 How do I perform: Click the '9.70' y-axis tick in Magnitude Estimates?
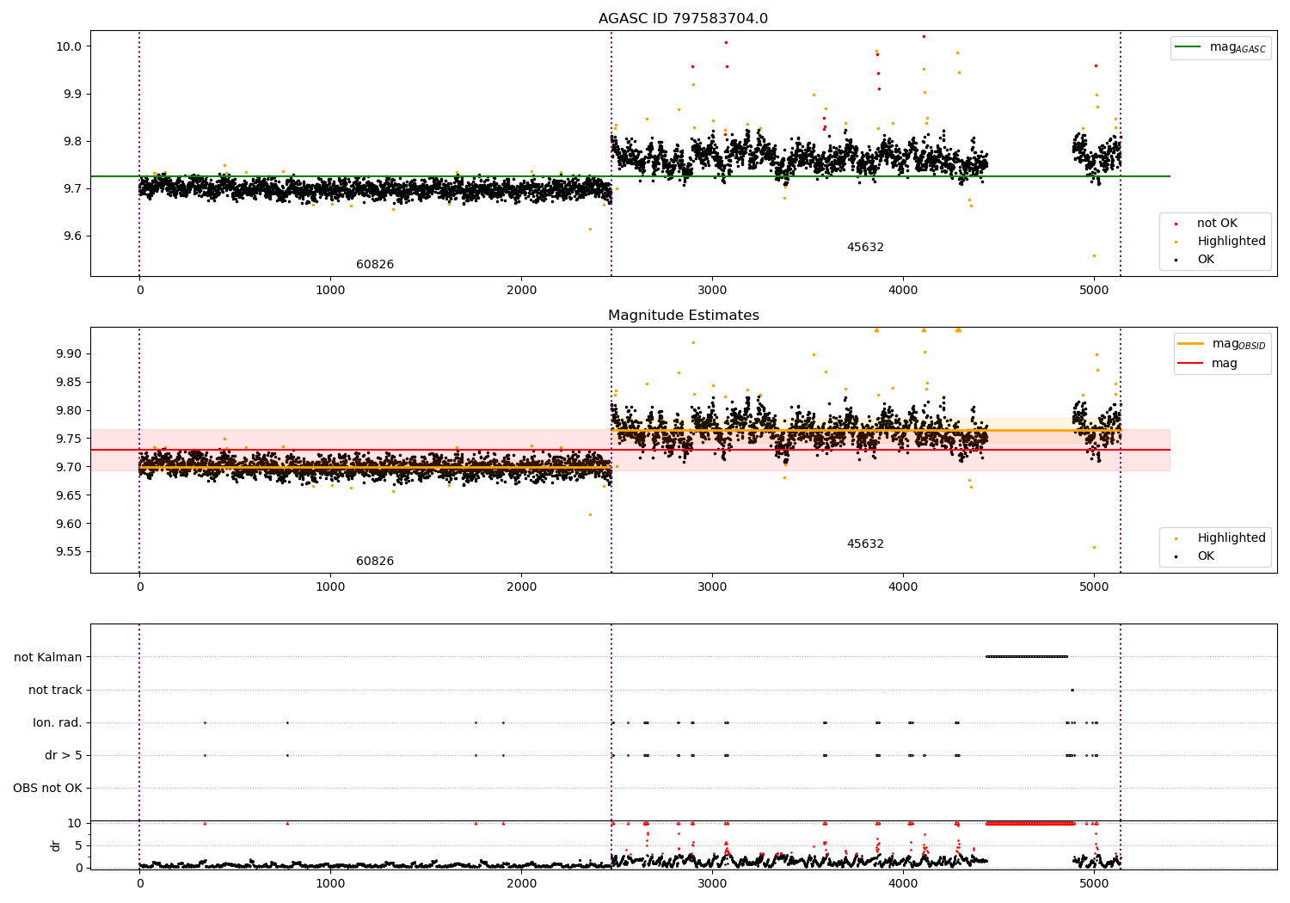(70, 467)
